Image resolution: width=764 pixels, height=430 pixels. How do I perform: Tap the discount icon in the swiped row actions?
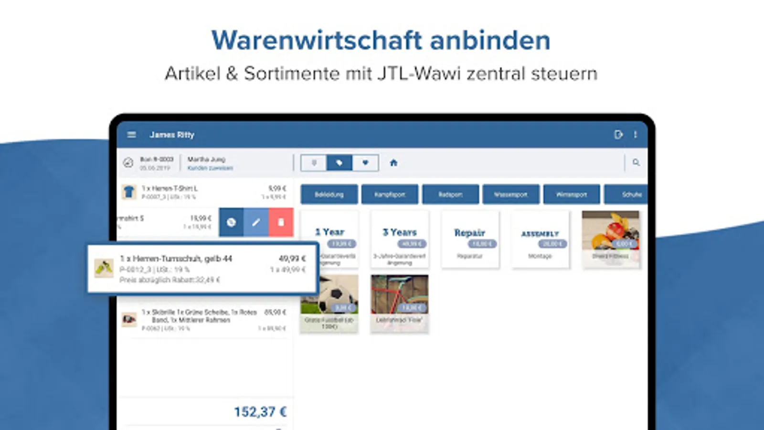(x=231, y=222)
